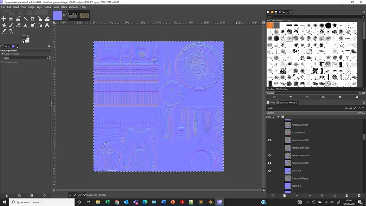The image size is (366, 206).
Task: Lower the selected layer one step
Action: click(310, 195)
